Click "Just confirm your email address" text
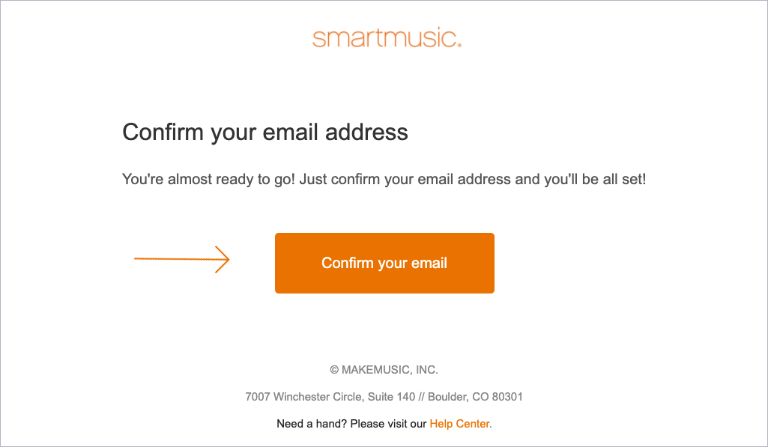The height and width of the screenshot is (447, 768). tap(405, 179)
